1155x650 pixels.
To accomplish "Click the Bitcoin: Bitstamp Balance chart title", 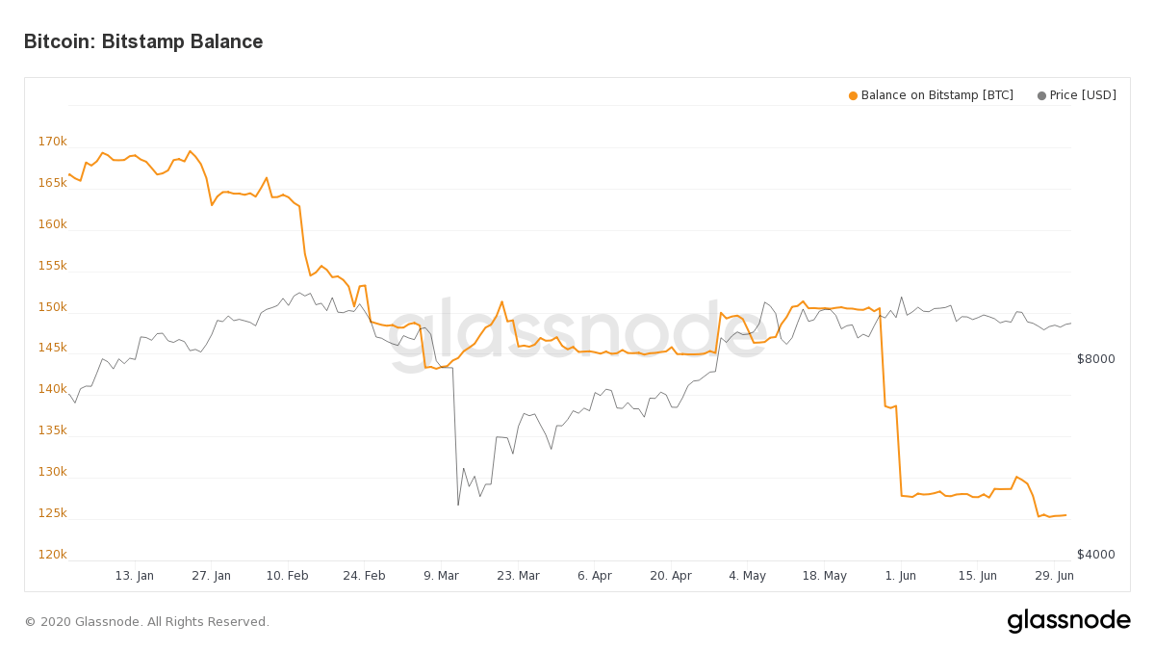I will [x=143, y=41].
